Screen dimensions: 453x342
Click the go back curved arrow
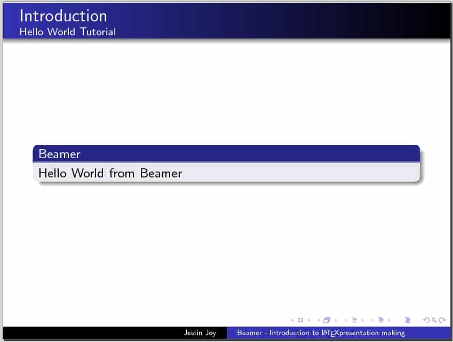[x=425, y=320]
